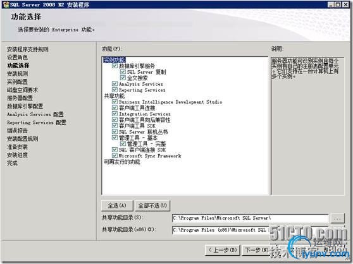
Task: Click the 共享功能目录(S) path field
Action: click(x=250, y=218)
